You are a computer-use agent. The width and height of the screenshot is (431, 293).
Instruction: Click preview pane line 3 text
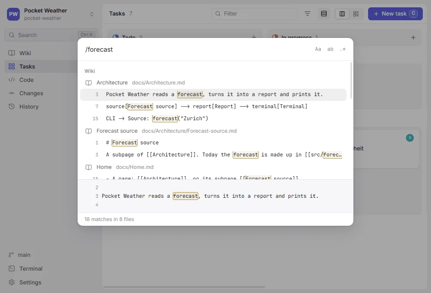(210, 196)
